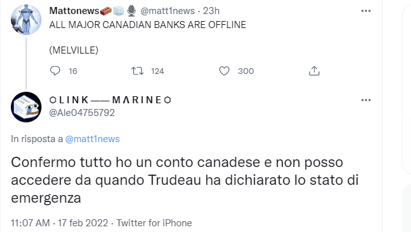
Task: Click the 124 retweet count
Action: pyautogui.click(x=158, y=71)
